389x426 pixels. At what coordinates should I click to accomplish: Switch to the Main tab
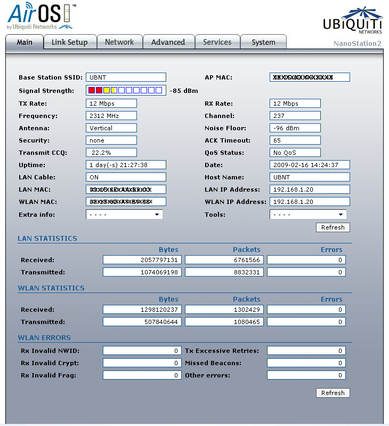point(25,42)
